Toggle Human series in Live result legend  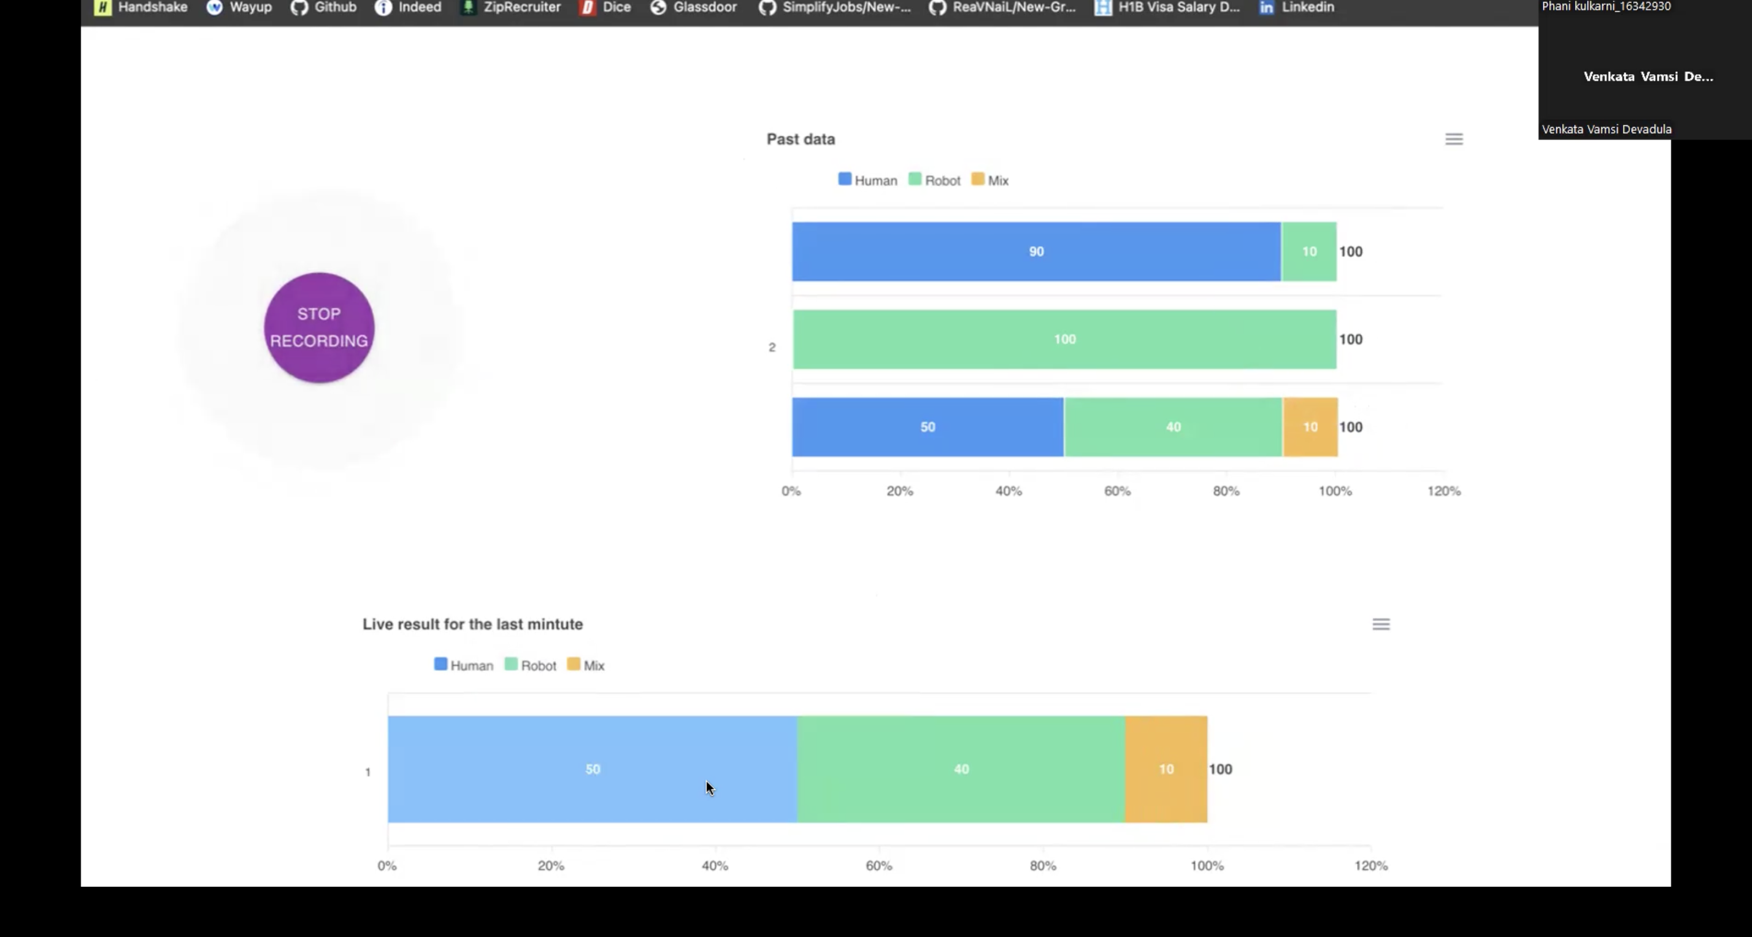463,665
